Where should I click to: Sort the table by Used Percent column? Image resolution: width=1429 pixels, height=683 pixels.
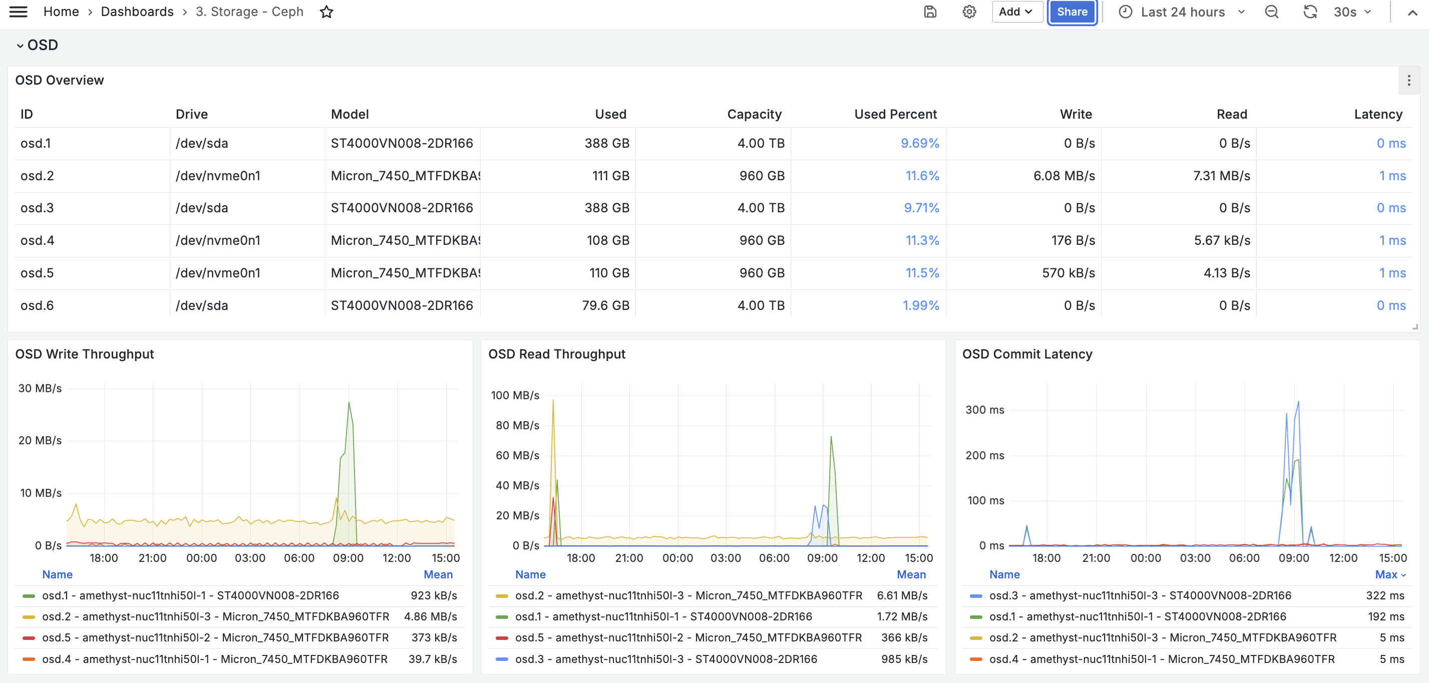pos(895,114)
